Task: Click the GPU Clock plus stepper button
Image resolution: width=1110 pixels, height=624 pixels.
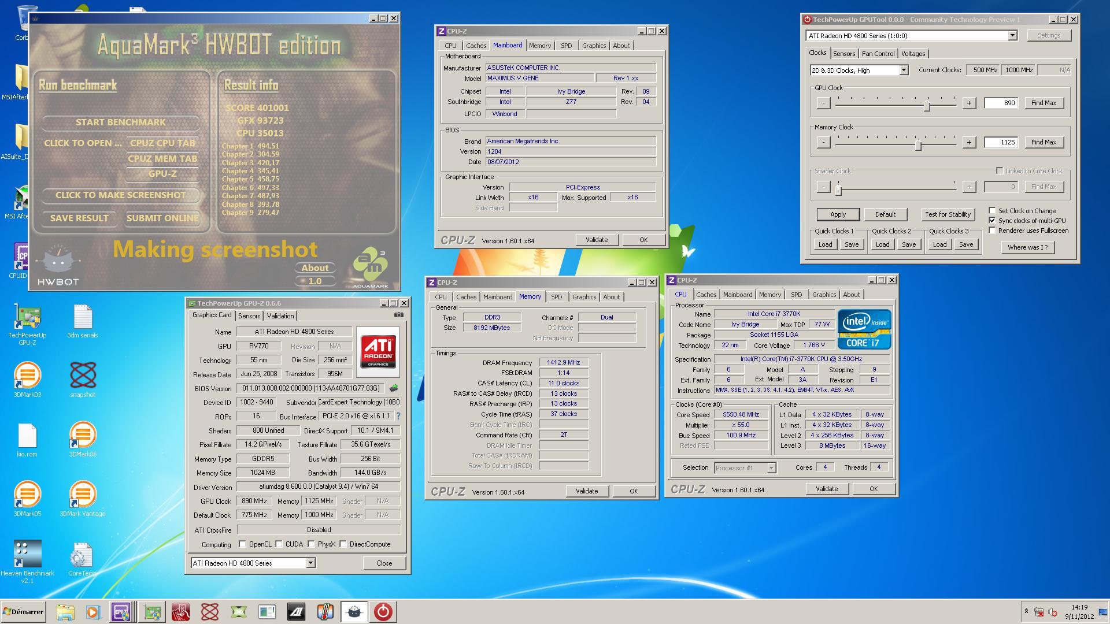Action: [969, 103]
